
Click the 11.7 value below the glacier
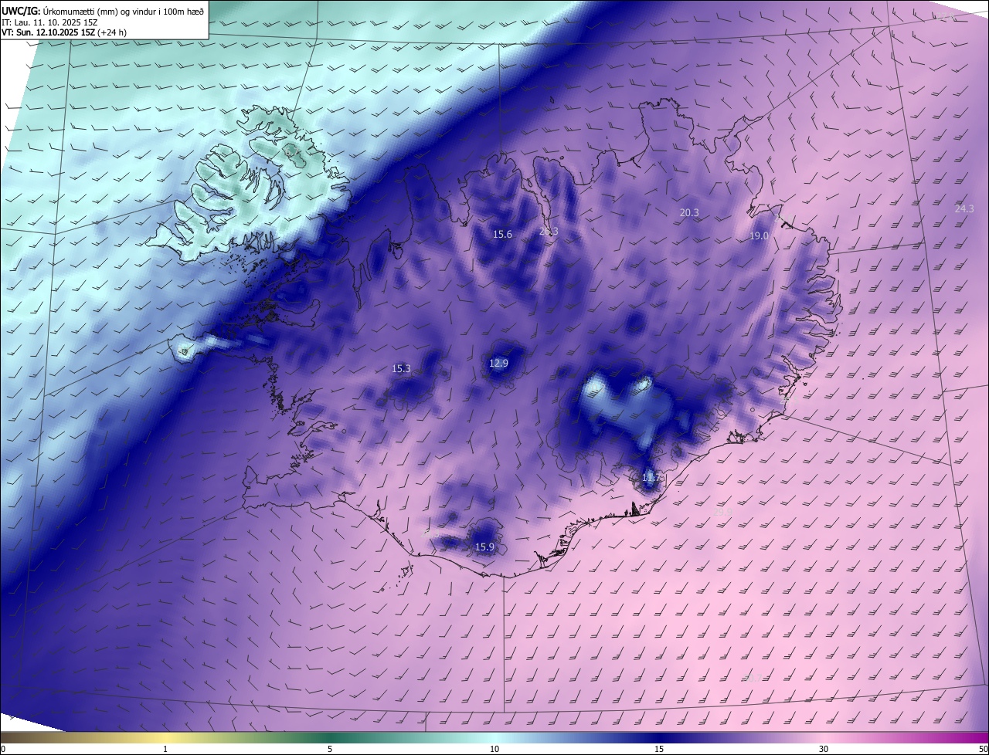(x=651, y=478)
